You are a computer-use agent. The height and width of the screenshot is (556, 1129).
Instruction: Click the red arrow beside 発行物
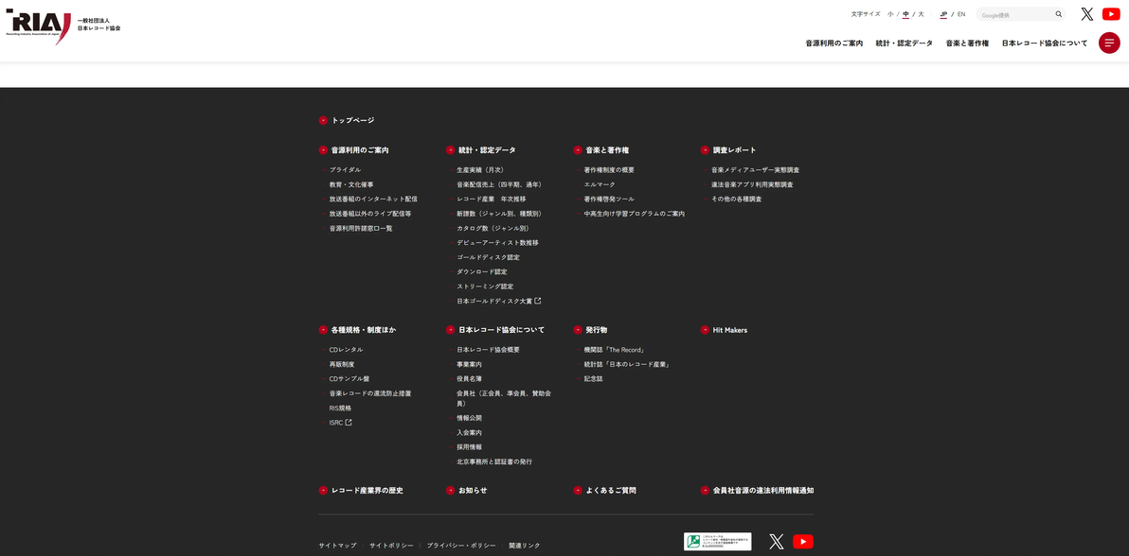pos(578,330)
